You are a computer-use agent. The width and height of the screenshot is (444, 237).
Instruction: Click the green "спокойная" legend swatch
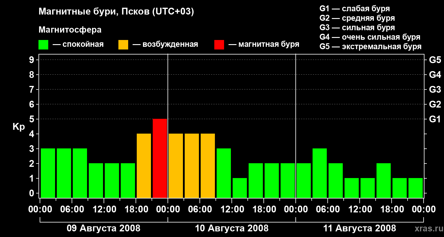pos(43,45)
